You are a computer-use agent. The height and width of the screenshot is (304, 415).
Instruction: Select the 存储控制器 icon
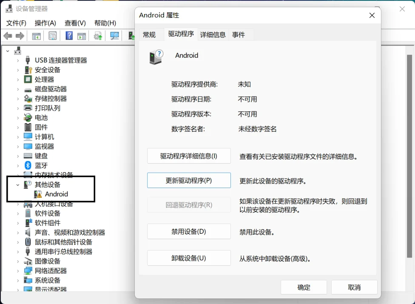28,98
